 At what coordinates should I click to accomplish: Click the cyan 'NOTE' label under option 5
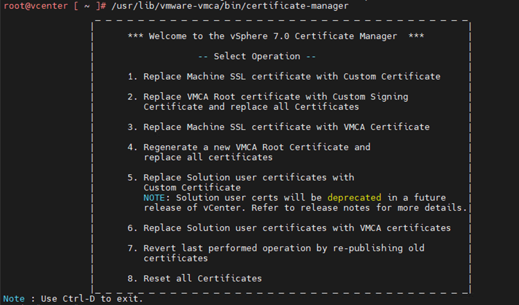[154, 198]
